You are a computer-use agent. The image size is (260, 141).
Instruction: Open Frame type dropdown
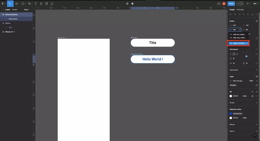pyautogui.click(x=233, y=21)
